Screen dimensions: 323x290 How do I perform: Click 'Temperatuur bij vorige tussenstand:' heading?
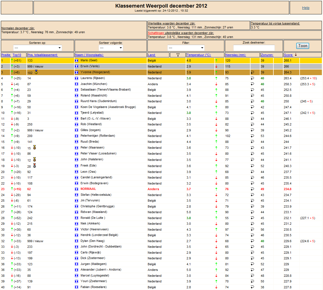coord(275,23)
